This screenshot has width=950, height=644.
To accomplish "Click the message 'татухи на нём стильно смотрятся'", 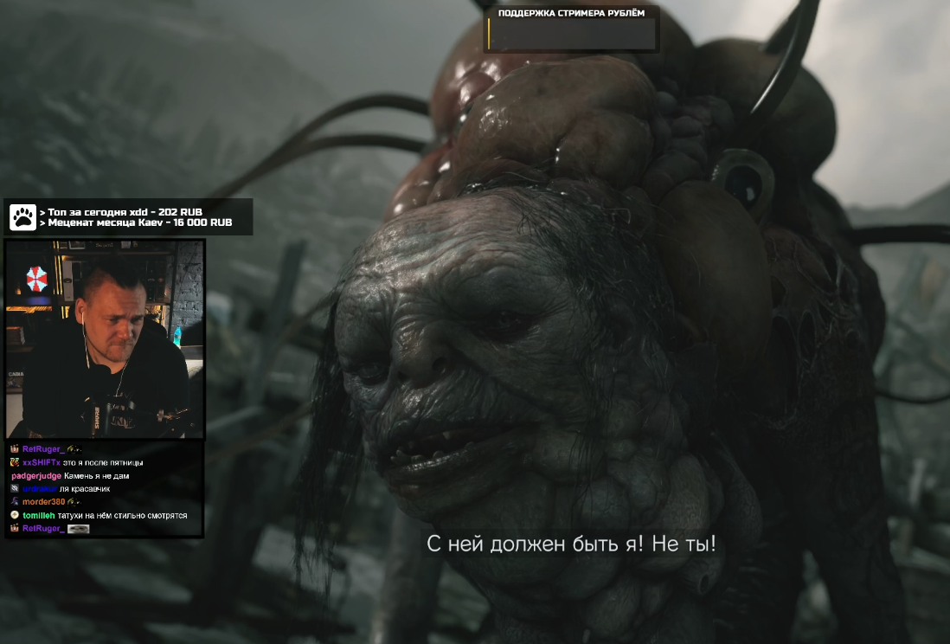I will click(122, 515).
